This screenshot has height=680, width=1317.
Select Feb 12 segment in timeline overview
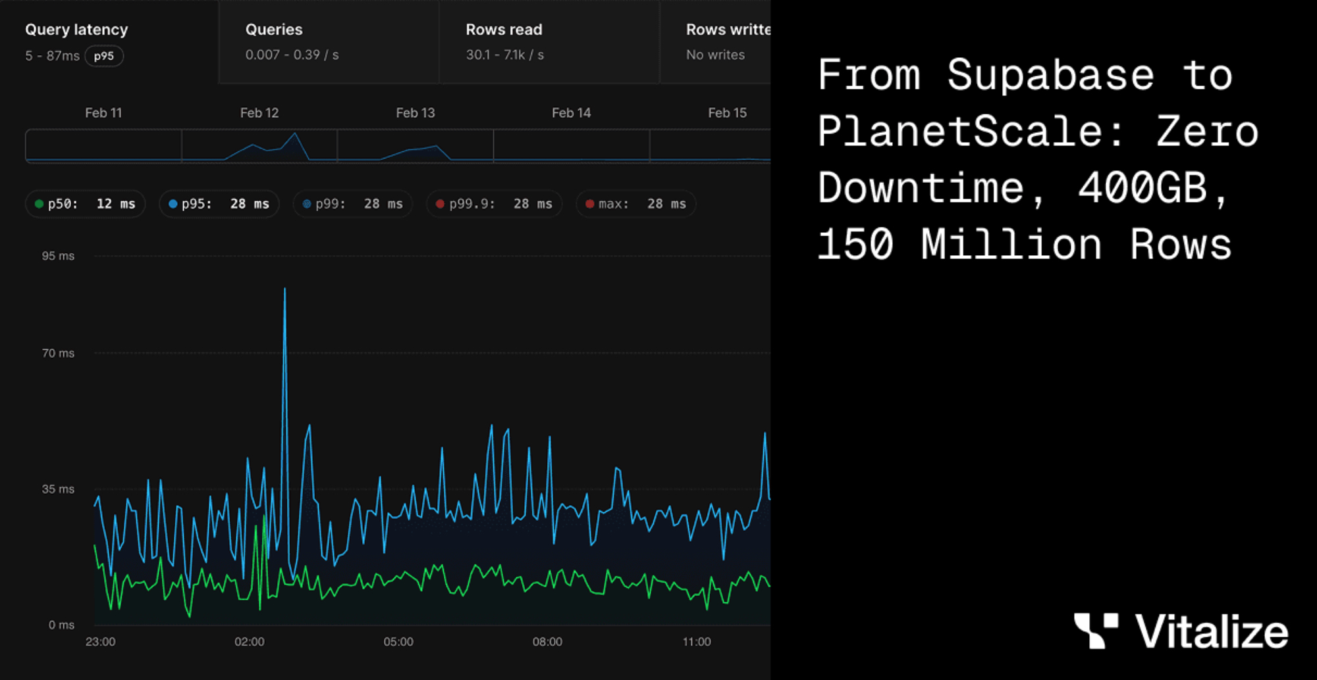pyautogui.click(x=259, y=146)
